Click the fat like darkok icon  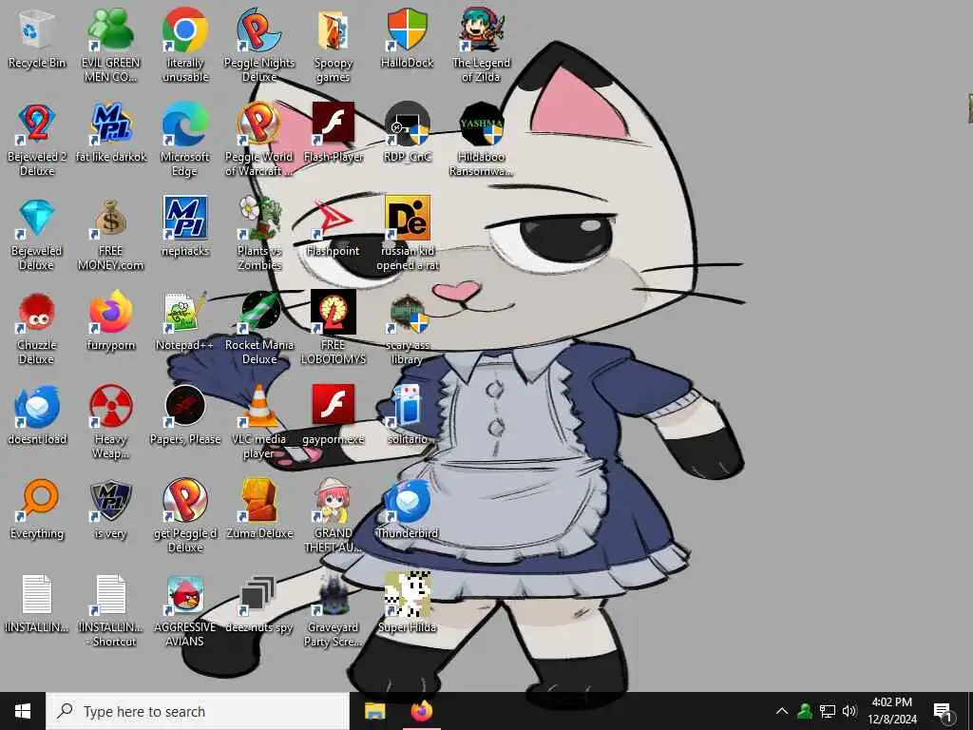click(x=111, y=125)
